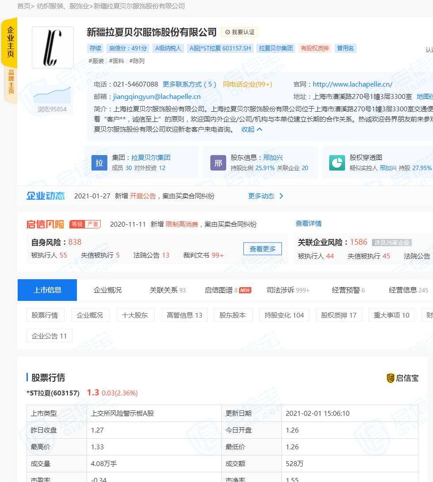Screen dimensions: 433x482
Task: Click the 我要认证 badge
Action: (x=239, y=32)
